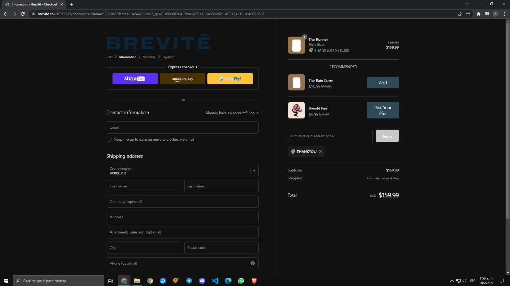Open a new browser tab
This screenshot has height=286, width=510.
(72, 4)
